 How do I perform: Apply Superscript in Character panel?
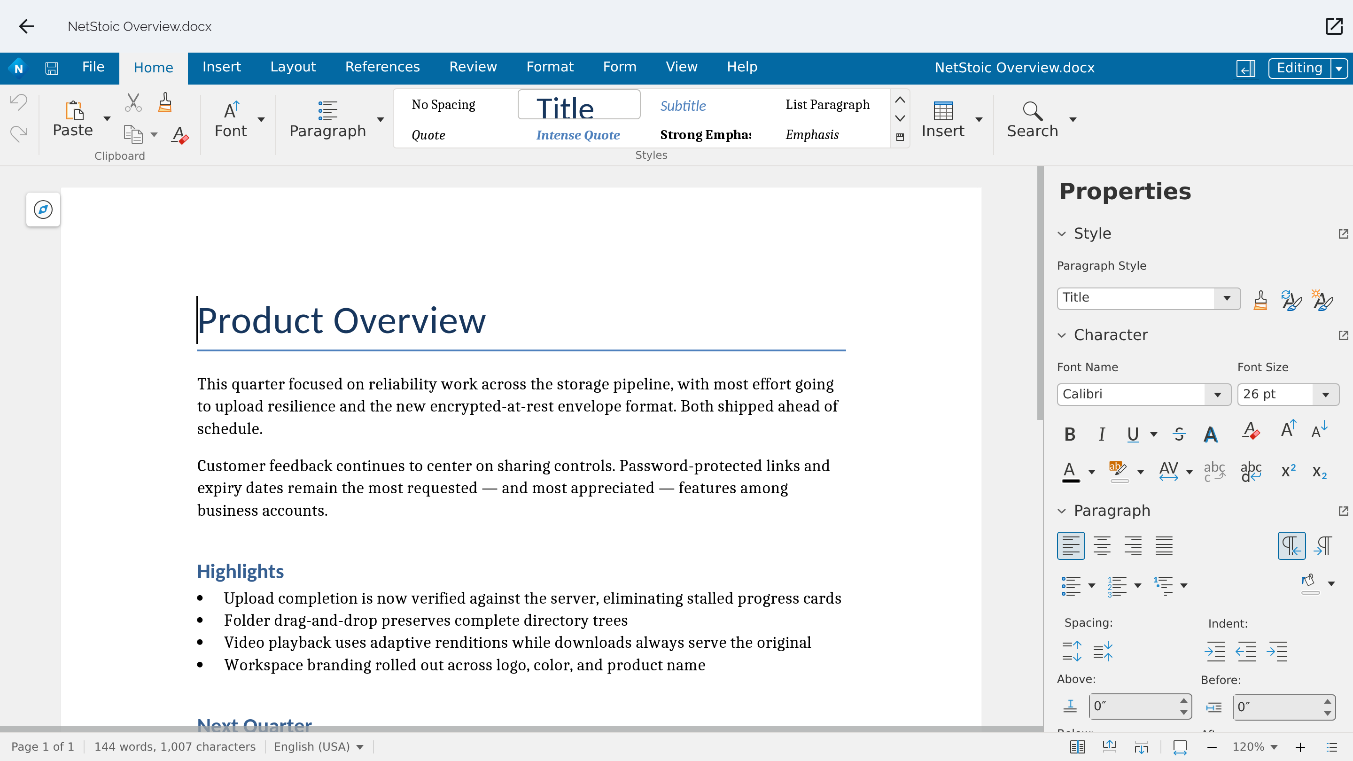[1288, 471]
